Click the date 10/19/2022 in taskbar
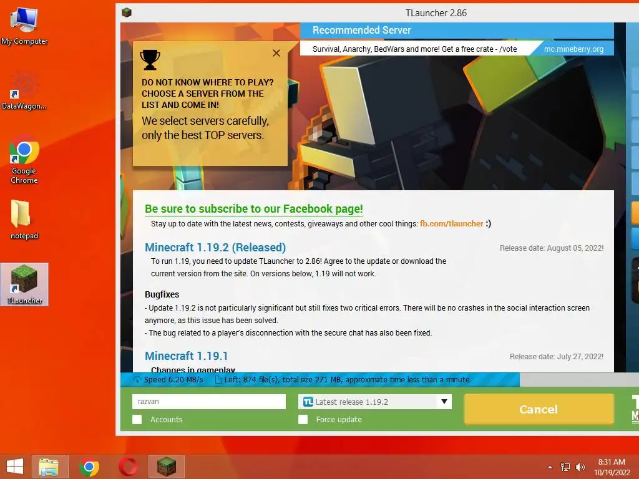Screen dimensions: 639x479 coord(612,473)
